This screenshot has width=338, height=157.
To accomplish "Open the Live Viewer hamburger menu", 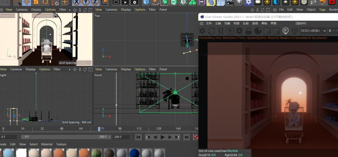I will (201, 23).
